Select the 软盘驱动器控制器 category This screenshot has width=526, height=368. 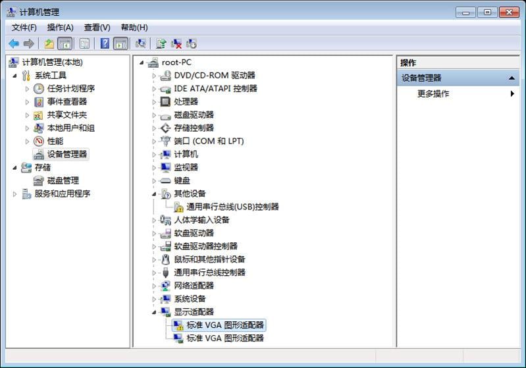(x=205, y=246)
